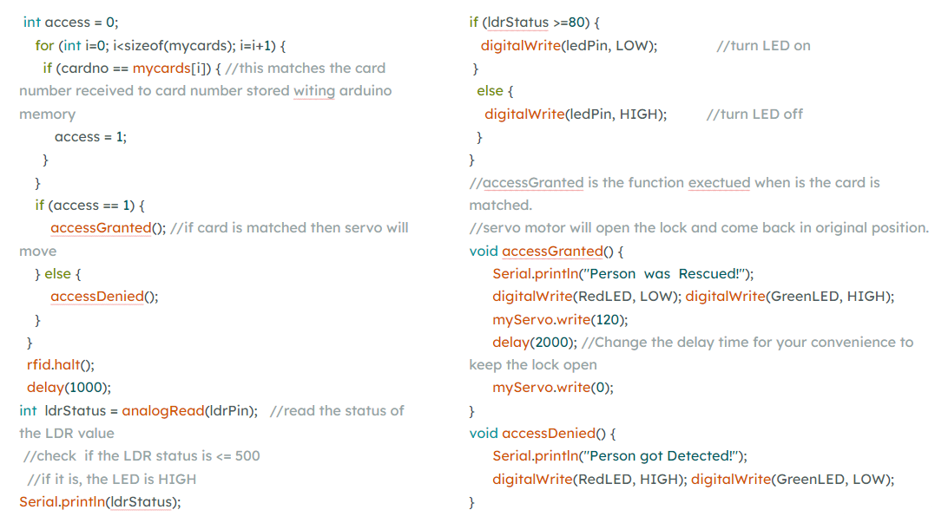Click the myServo.write(120); line
This screenshot has width=935, height=523.
click(x=560, y=320)
